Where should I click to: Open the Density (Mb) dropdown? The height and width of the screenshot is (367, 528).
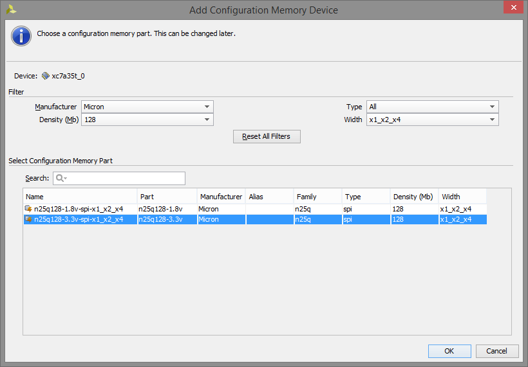[147, 120]
